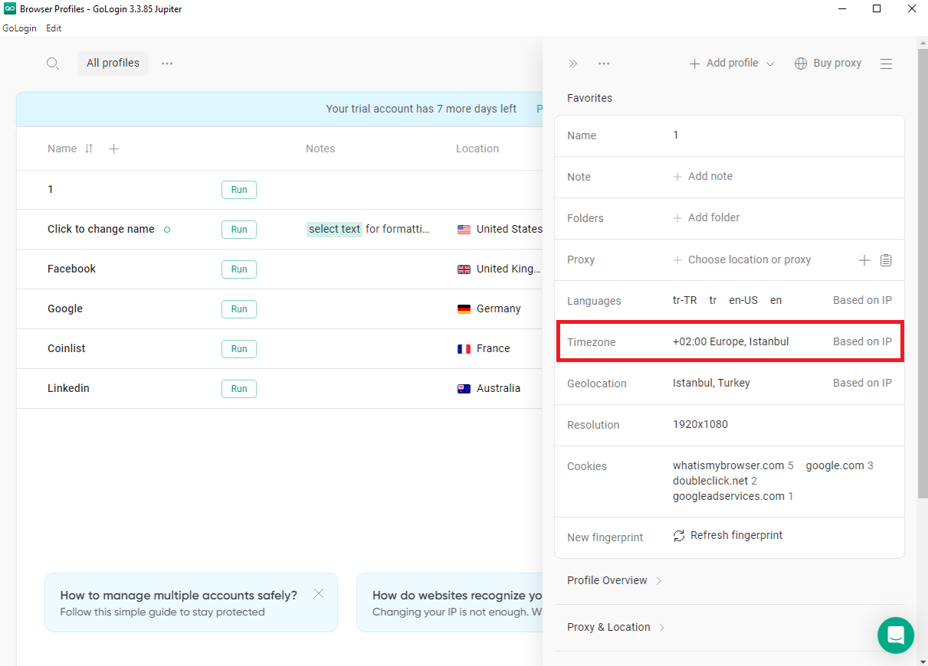This screenshot has width=928, height=666.
Task: Open the hamburger menu icon
Action: tap(887, 64)
